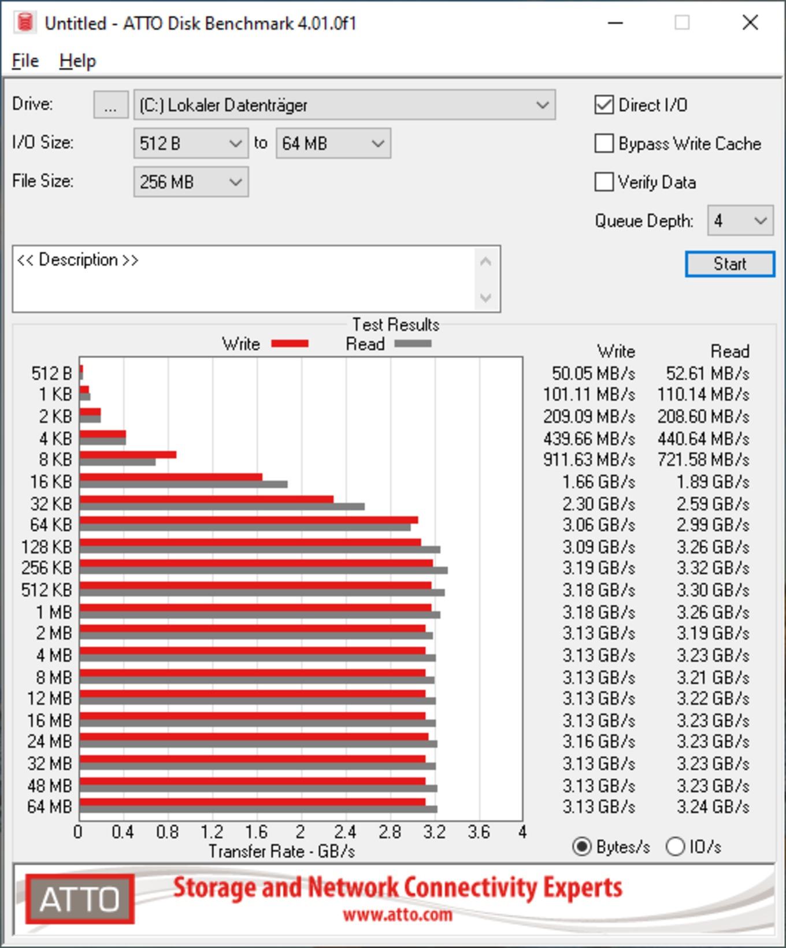
Task: Click the 8 KB red write bar
Action: tap(128, 455)
